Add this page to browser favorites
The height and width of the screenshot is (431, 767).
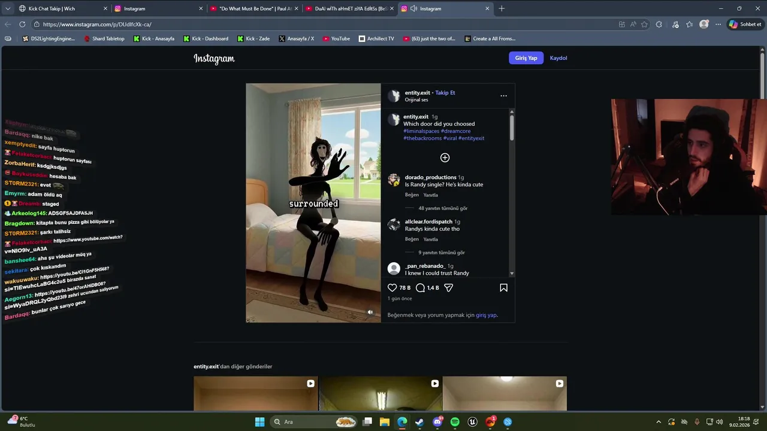[x=644, y=25]
